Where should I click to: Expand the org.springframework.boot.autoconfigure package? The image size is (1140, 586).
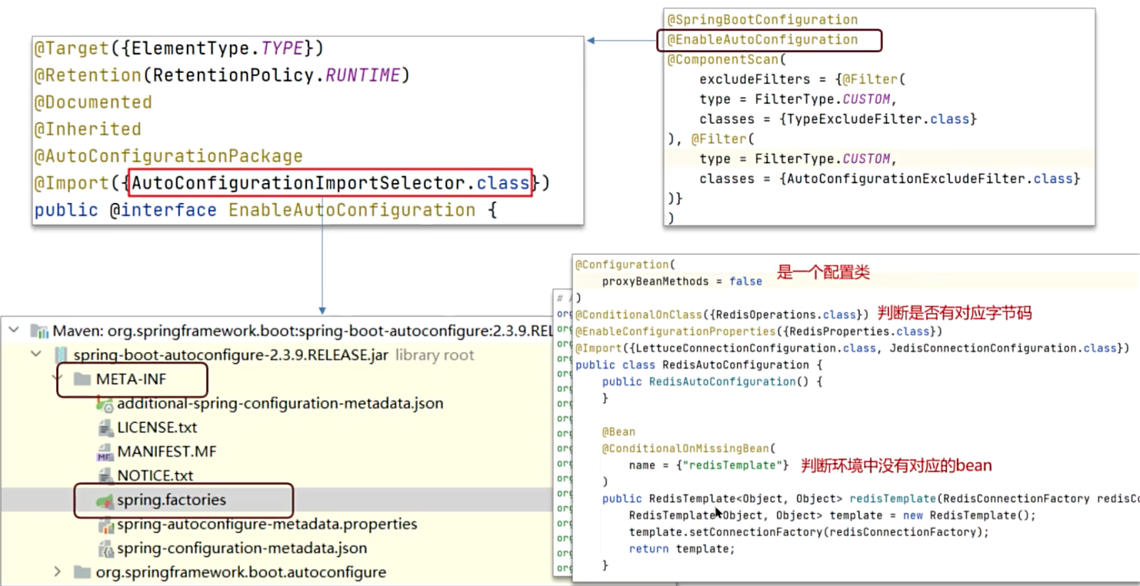58,573
